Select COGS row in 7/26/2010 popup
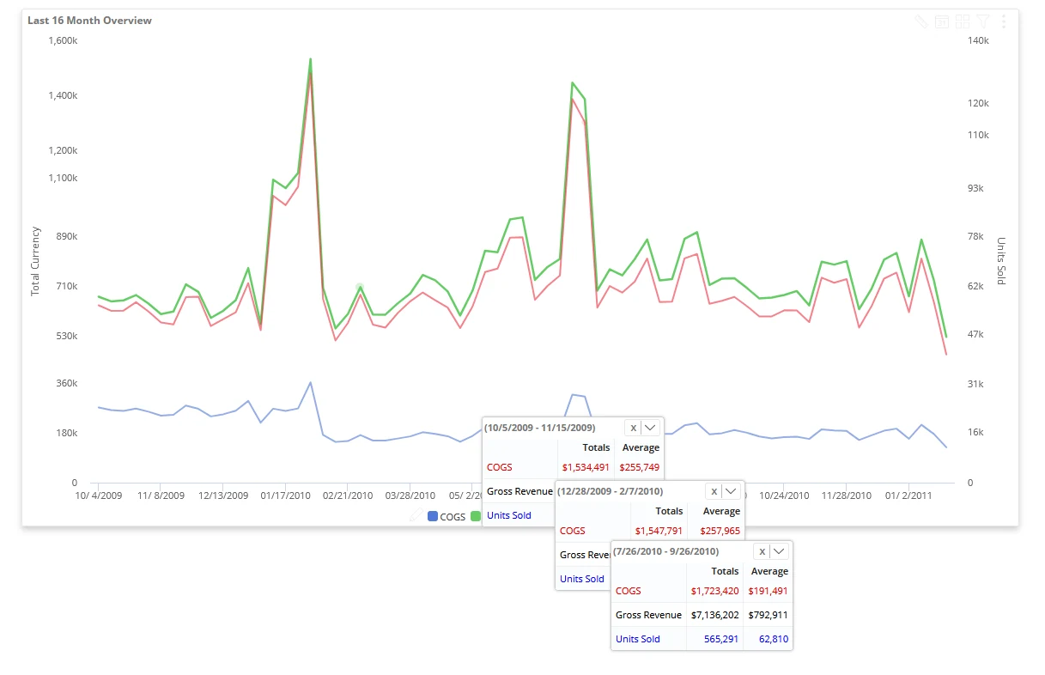This screenshot has width=1045, height=675. (702, 591)
